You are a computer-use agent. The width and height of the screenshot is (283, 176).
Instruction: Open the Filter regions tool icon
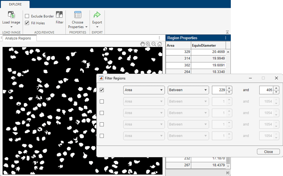coord(59,15)
